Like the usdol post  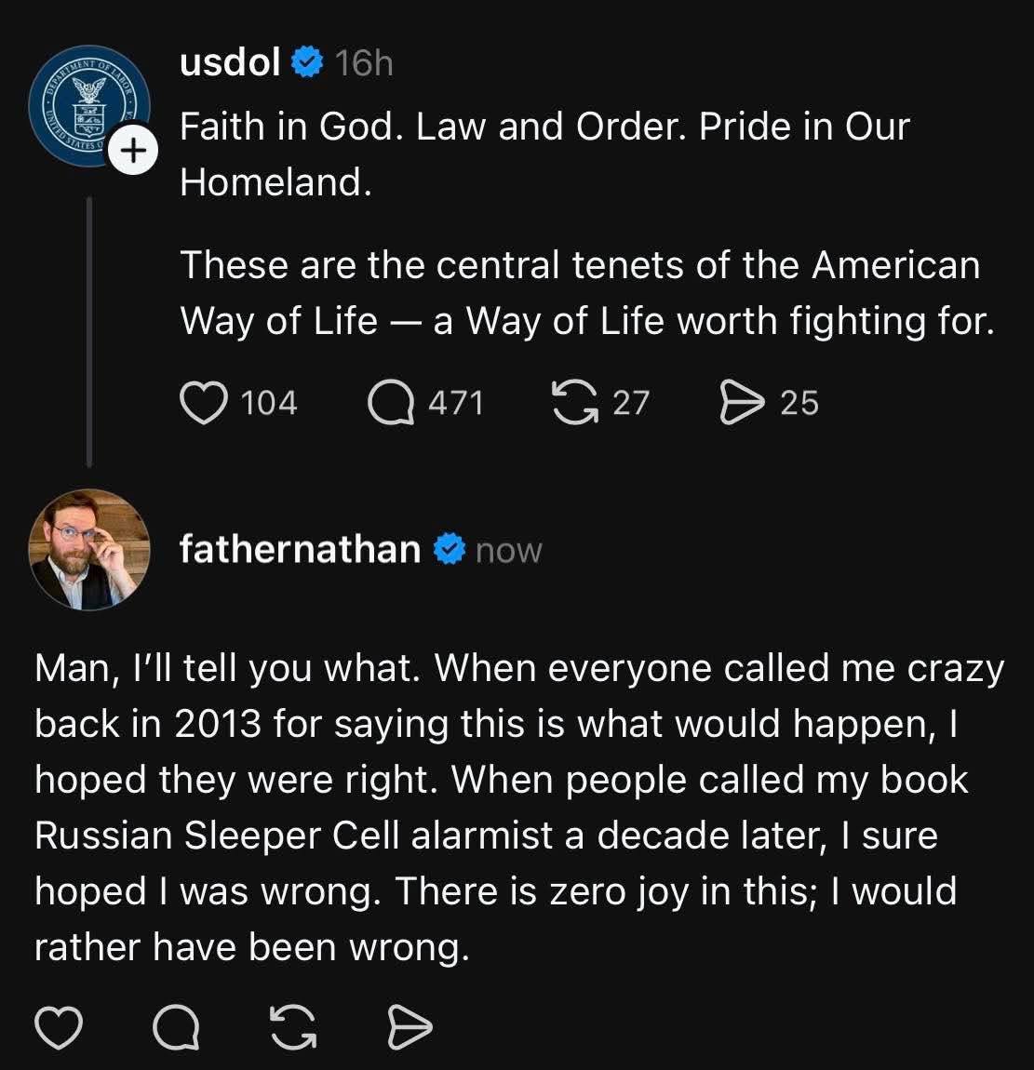point(203,403)
